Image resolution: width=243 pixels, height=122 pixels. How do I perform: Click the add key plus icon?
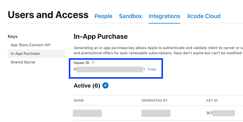click(105, 86)
